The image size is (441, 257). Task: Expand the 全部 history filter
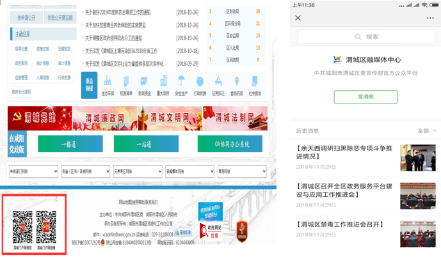[x=426, y=130]
